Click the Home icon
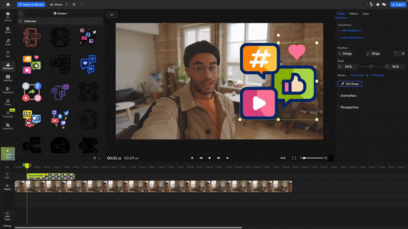408x229 pixels. [8, 4]
